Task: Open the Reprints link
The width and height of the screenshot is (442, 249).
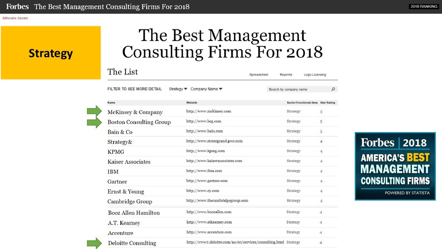Action: pyautogui.click(x=286, y=74)
